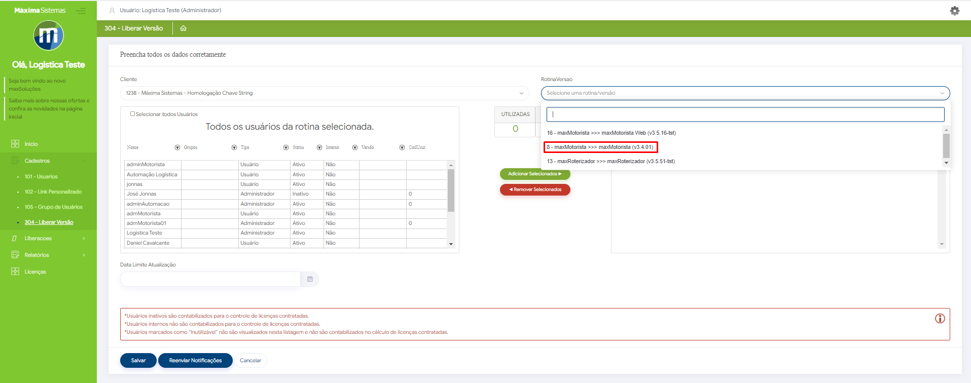
Task: Click the filter icon beside Nome column
Action: pyautogui.click(x=177, y=147)
